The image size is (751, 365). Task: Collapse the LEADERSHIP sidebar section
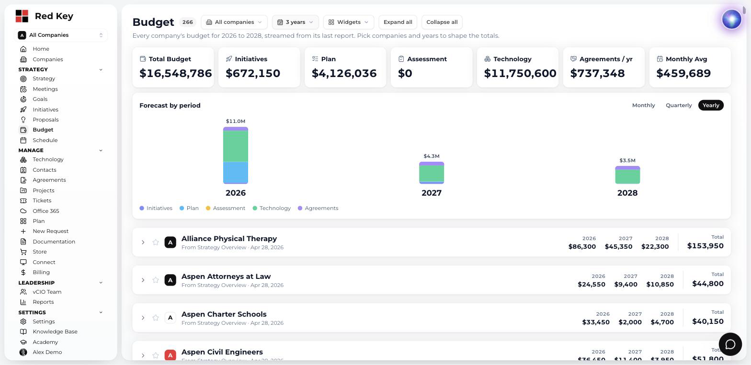[101, 283]
